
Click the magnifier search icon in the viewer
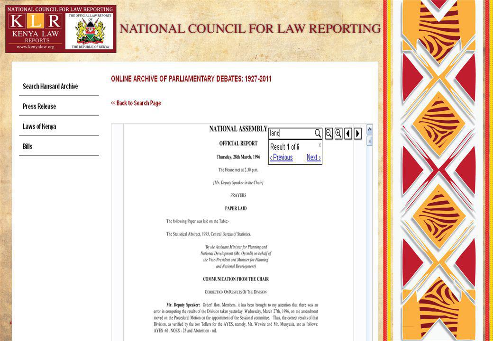click(x=318, y=134)
